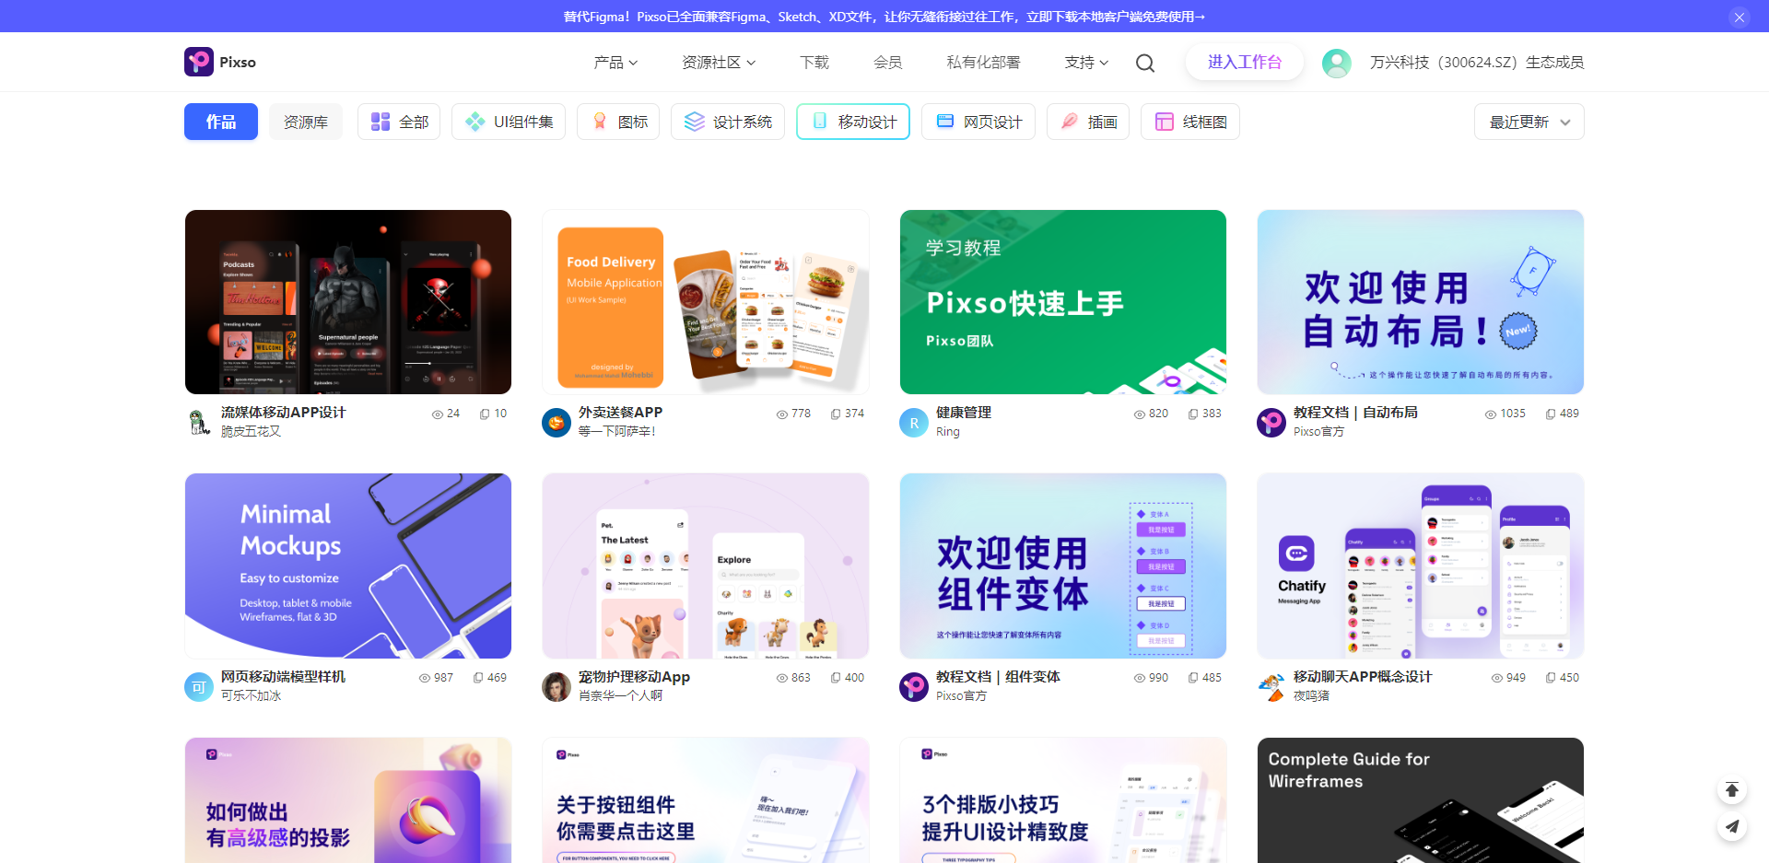Open the Minimal Mockups thumbnail
Viewport: 1769px width, 863px height.
pyautogui.click(x=348, y=566)
